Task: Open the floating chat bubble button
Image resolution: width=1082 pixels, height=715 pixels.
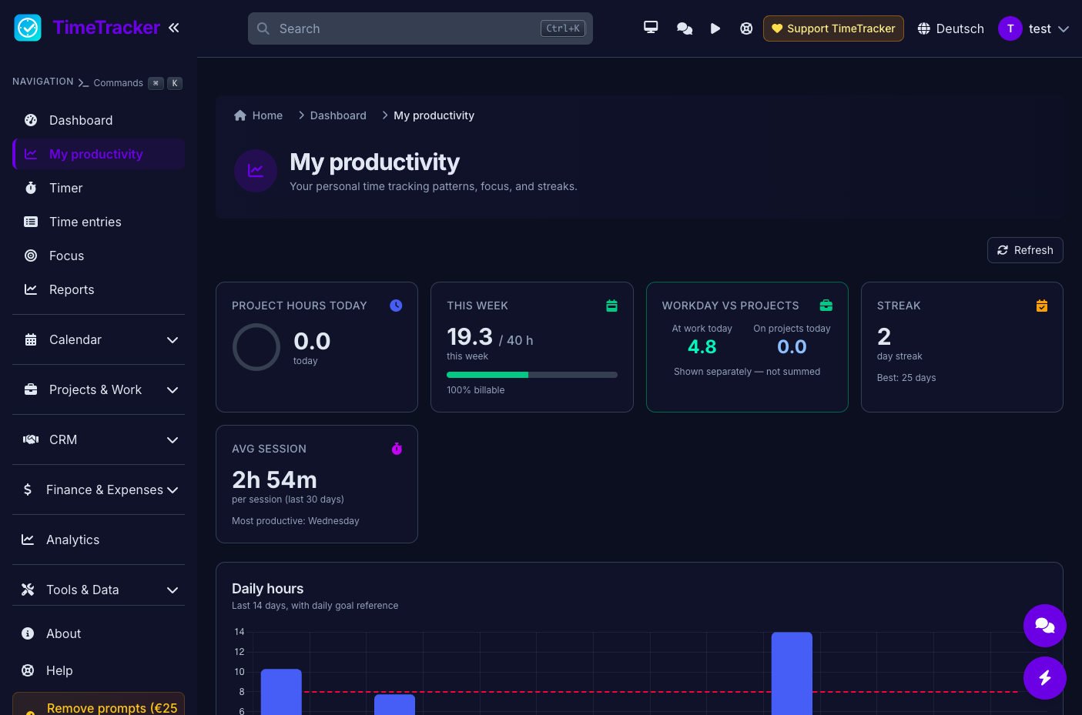Action: (x=1045, y=626)
